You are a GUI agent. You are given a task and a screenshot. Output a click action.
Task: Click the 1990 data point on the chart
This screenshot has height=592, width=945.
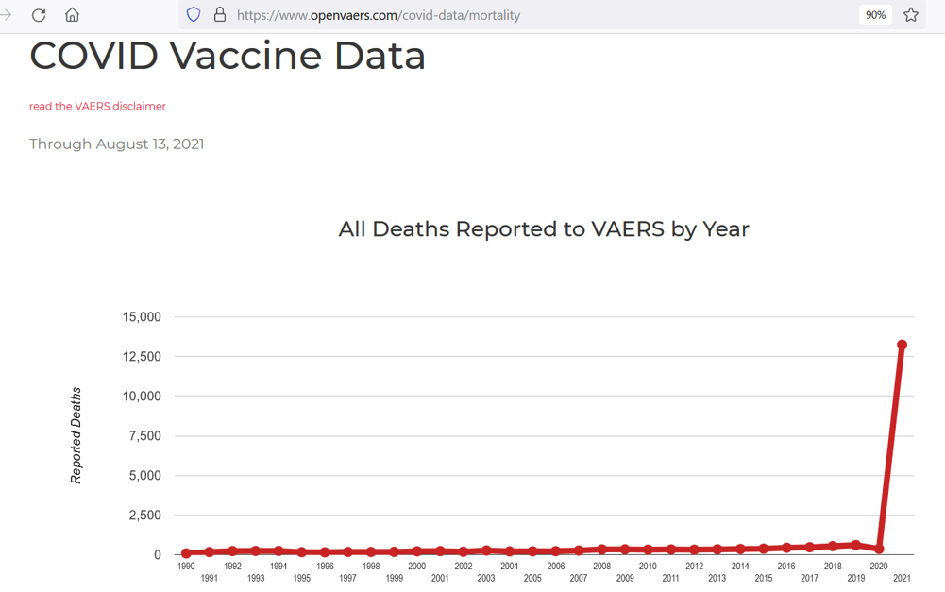click(x=186, y=553)
